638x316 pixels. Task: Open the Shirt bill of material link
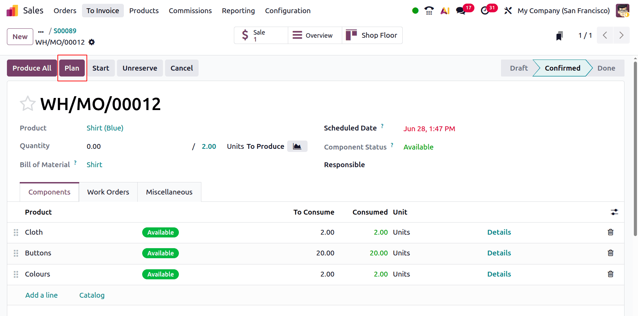click(94, 165)
